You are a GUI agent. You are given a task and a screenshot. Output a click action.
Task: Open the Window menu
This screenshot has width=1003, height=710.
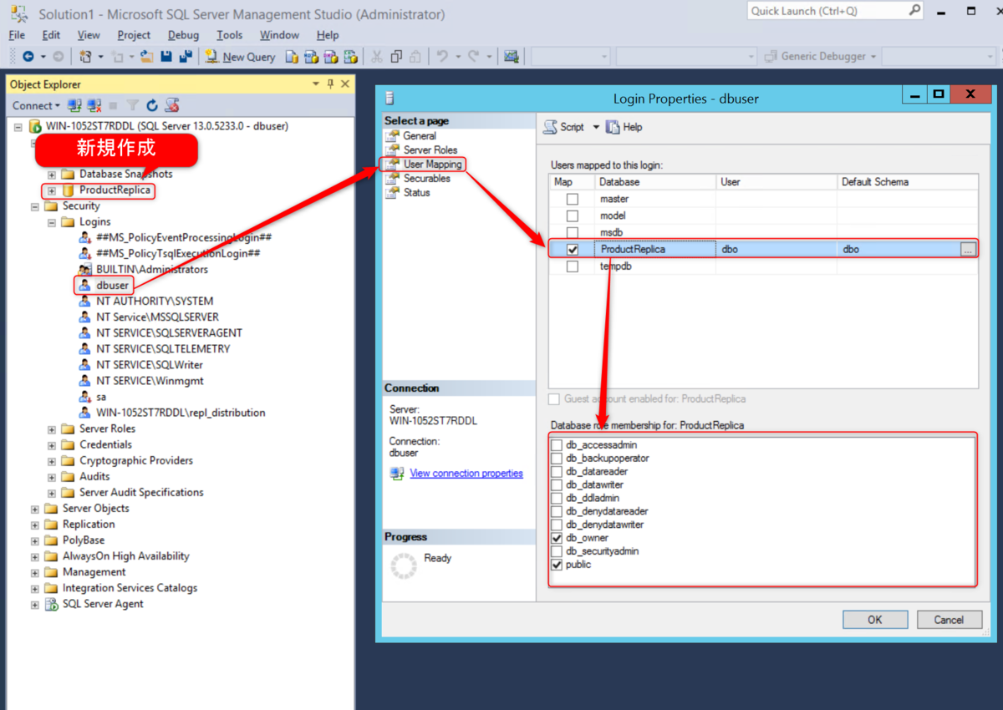279,35
